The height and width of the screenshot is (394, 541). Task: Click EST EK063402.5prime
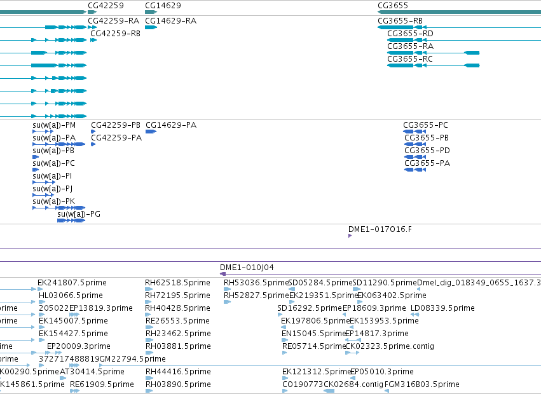[x=392, y=295]
